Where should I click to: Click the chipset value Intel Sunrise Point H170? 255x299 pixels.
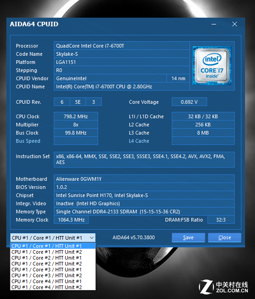[x=144, y=195]
